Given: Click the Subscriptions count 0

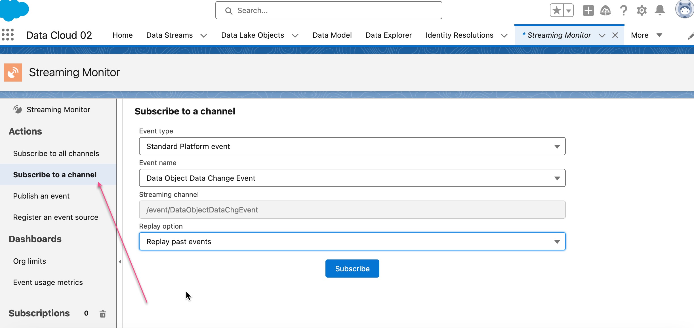Looking at the screenshot, I should click(86, 313).
